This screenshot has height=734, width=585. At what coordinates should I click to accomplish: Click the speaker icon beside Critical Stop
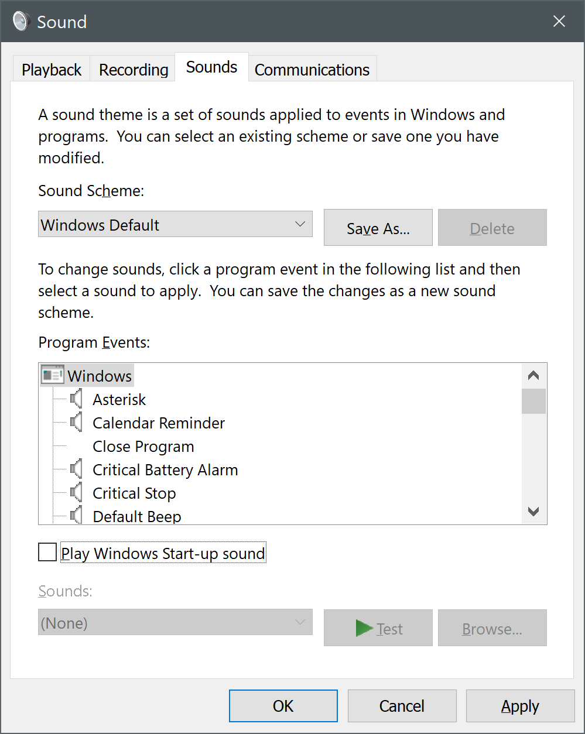(x=76, y=493)
